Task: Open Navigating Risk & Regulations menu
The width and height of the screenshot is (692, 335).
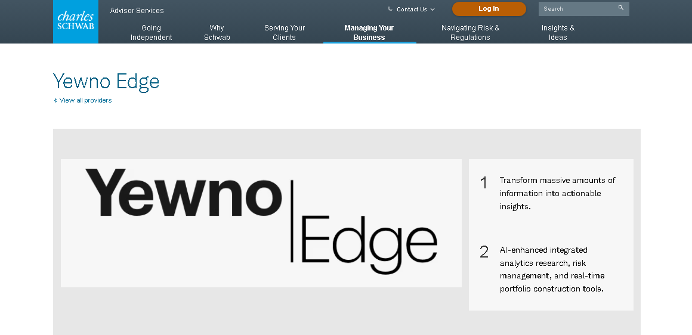Action: (x=470, y=33)
